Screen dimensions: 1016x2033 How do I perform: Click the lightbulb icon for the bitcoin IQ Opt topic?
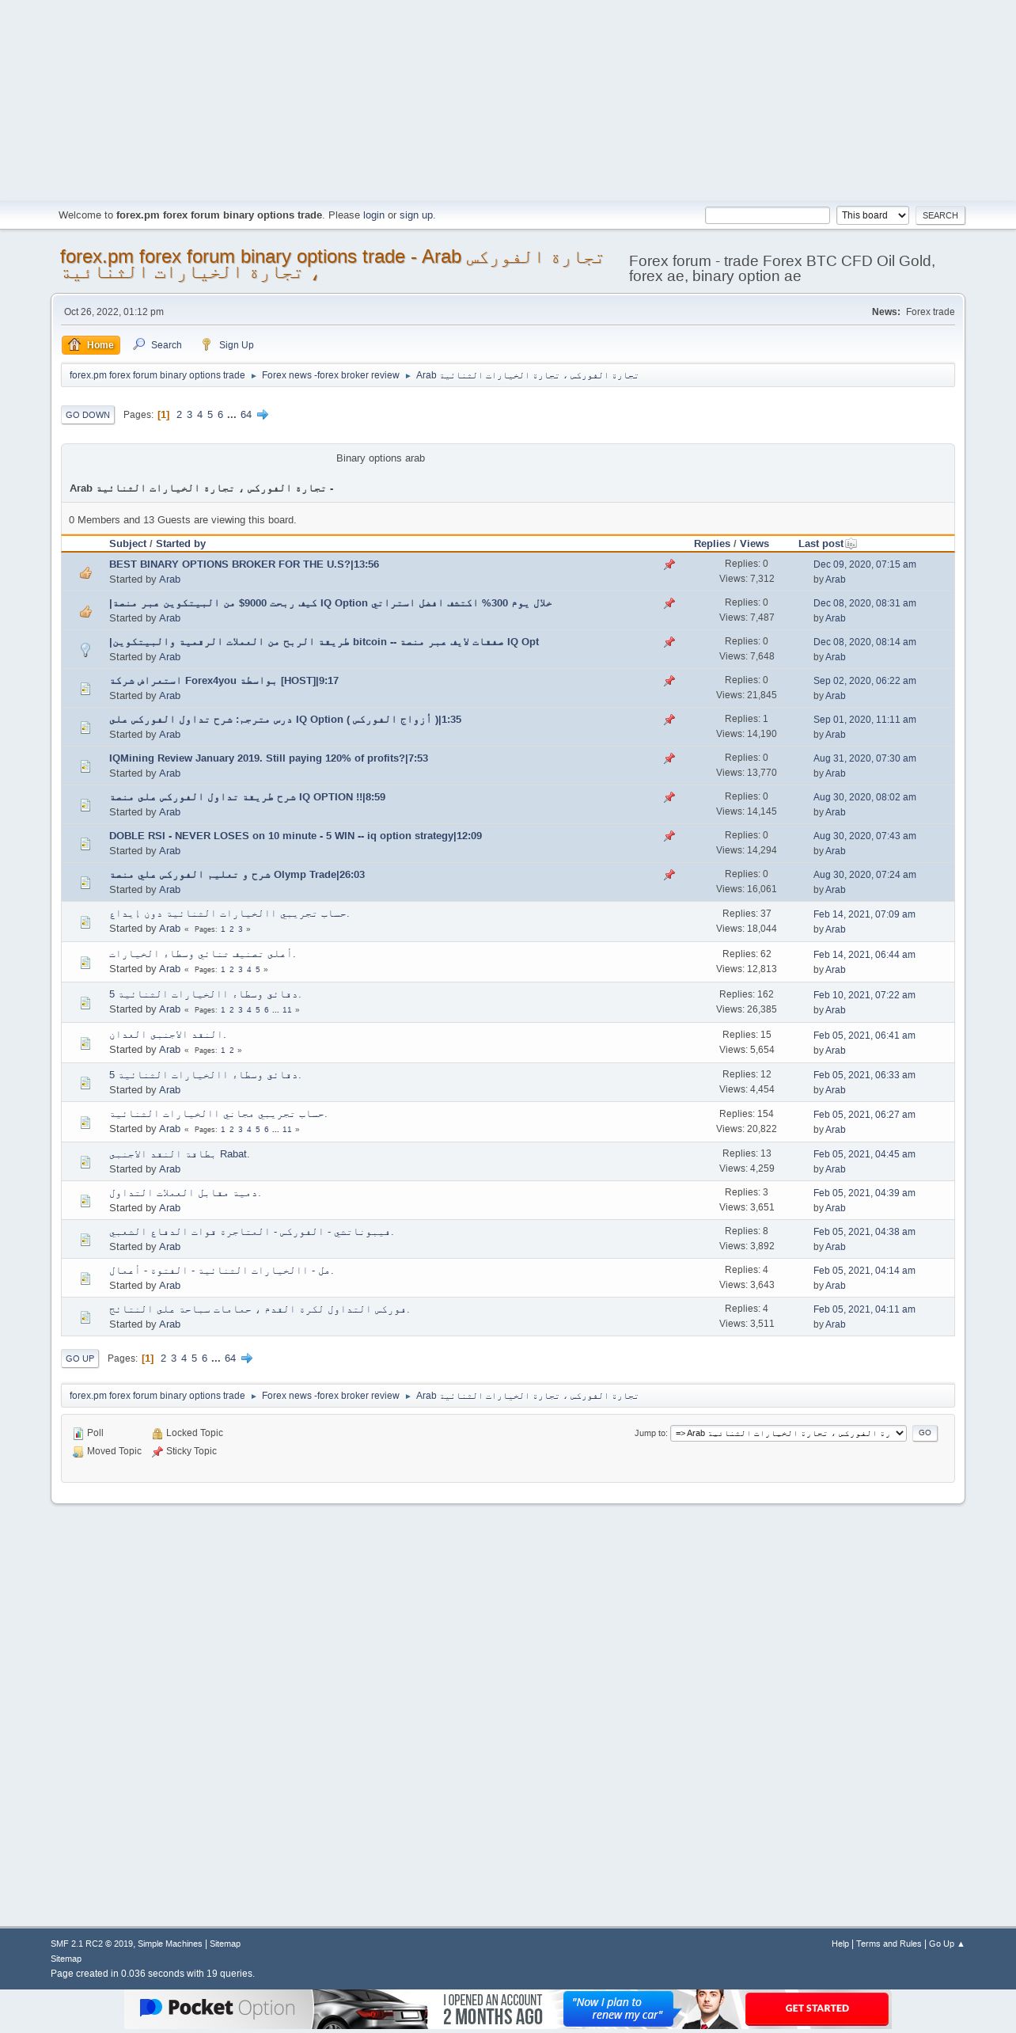(x=85, y=650)
